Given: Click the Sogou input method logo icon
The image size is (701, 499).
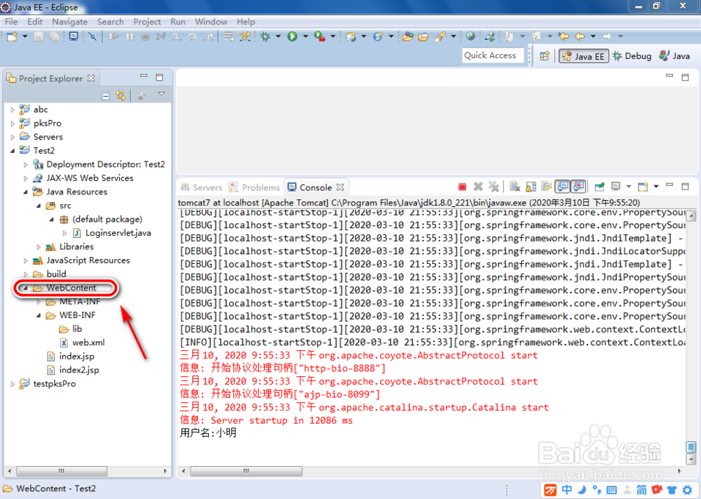Looking at the screenshot, I should tap(550, 490).
